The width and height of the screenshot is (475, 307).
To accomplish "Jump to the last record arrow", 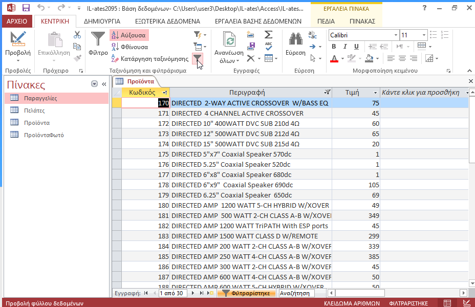I will (202, 293).
